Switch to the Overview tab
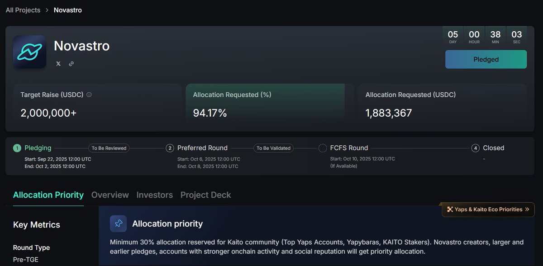 pyautogui.click(x=110, y=195)
